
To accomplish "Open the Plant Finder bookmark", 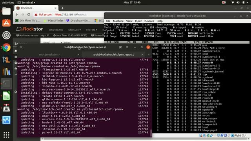I will point(53,21).
